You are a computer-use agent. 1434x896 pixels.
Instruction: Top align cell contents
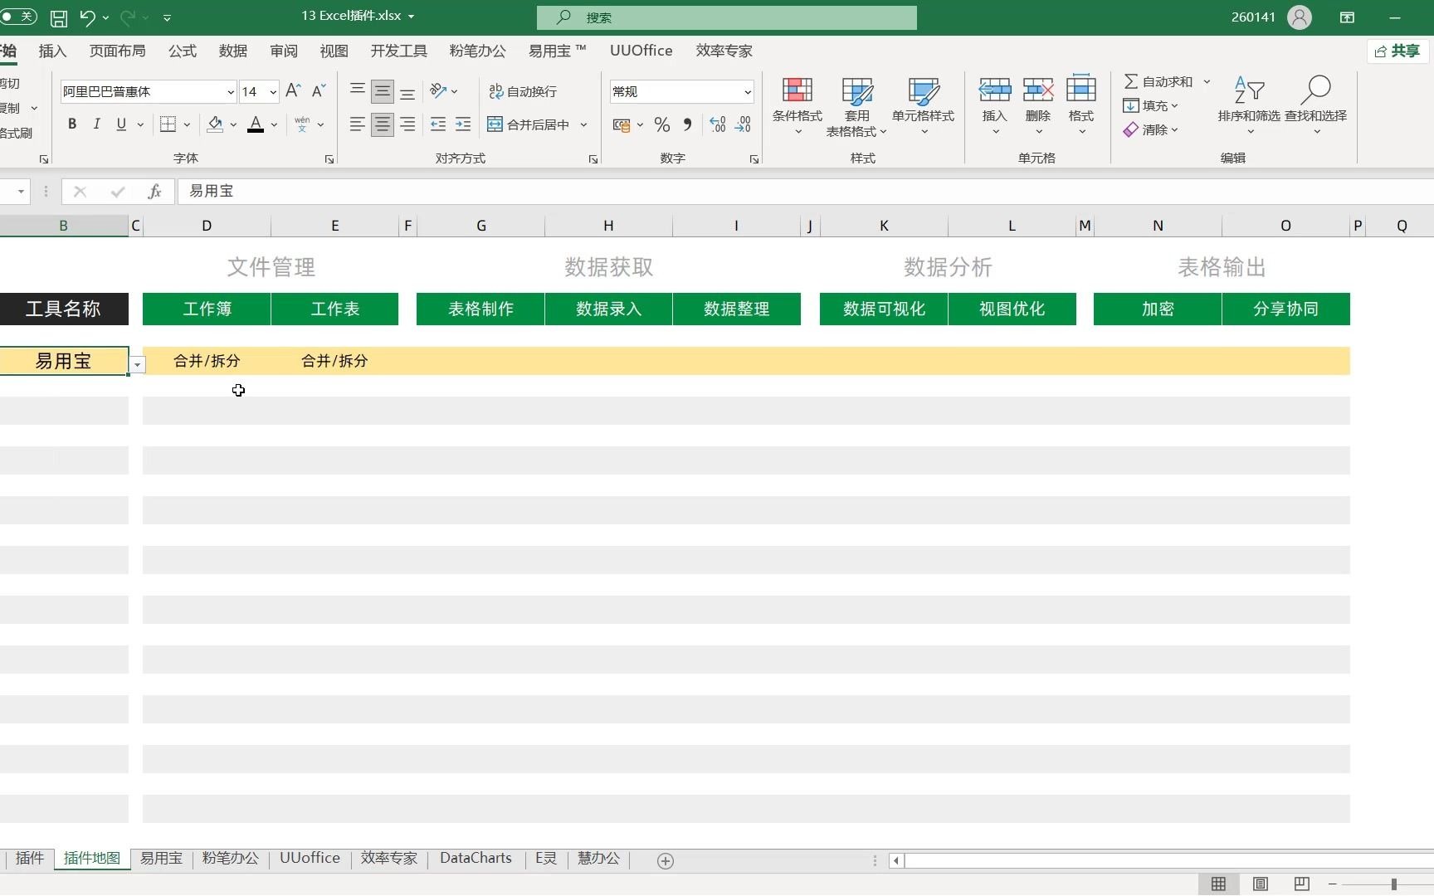coord(357,90)
